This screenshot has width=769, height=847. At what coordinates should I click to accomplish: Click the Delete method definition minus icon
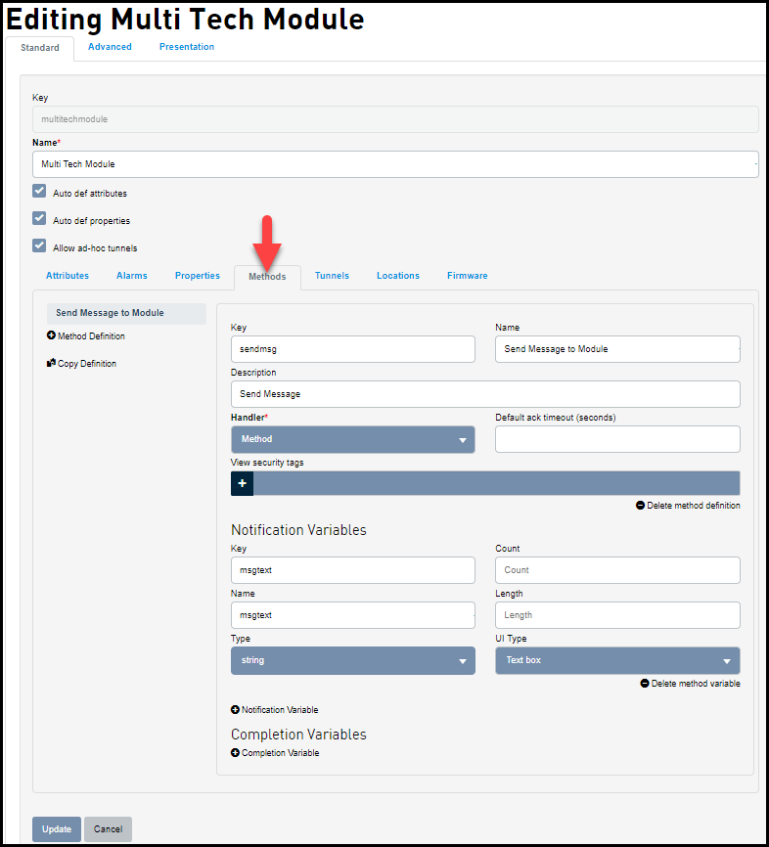641,506
